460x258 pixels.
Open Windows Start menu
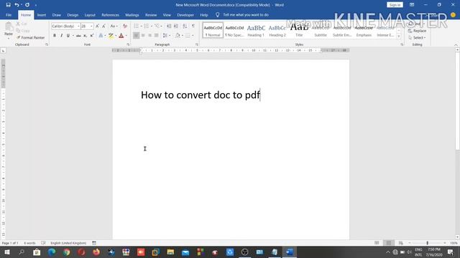pos(7,252)
